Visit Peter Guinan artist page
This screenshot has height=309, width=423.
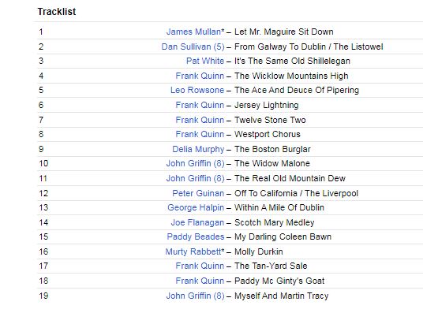pos(198,193)
